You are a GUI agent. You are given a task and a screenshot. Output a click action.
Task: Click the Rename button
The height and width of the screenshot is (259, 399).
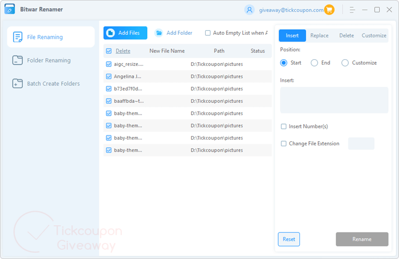[362, 239]
